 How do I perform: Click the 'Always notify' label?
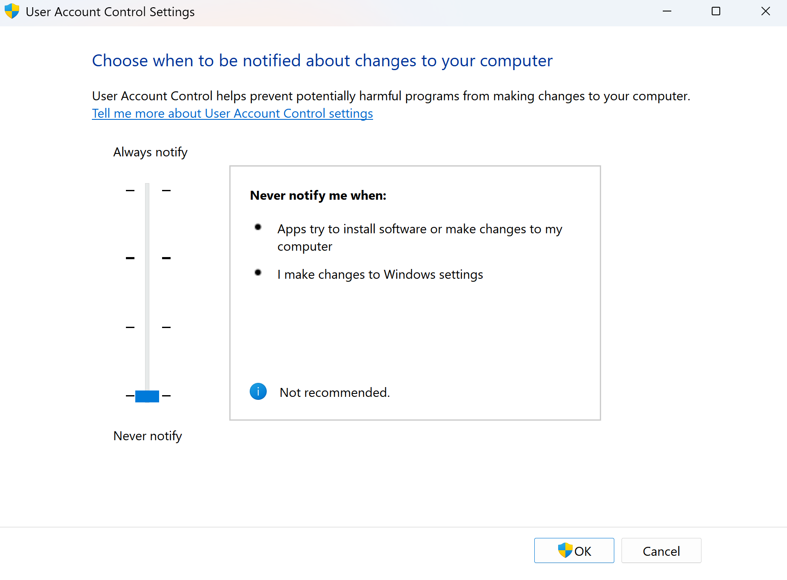(x=150, y=152)
